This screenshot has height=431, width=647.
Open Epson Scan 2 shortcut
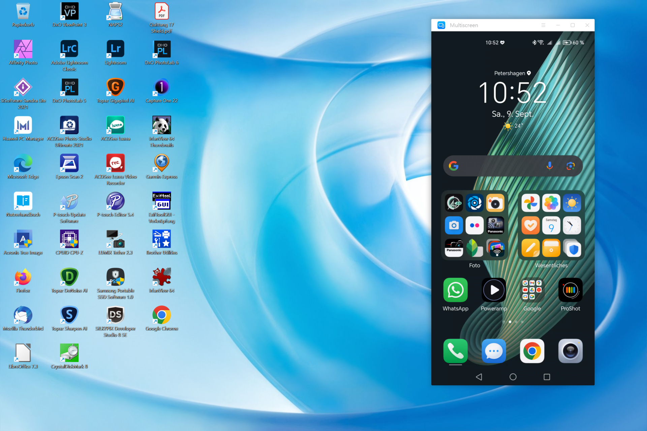(x=69, y=163)
